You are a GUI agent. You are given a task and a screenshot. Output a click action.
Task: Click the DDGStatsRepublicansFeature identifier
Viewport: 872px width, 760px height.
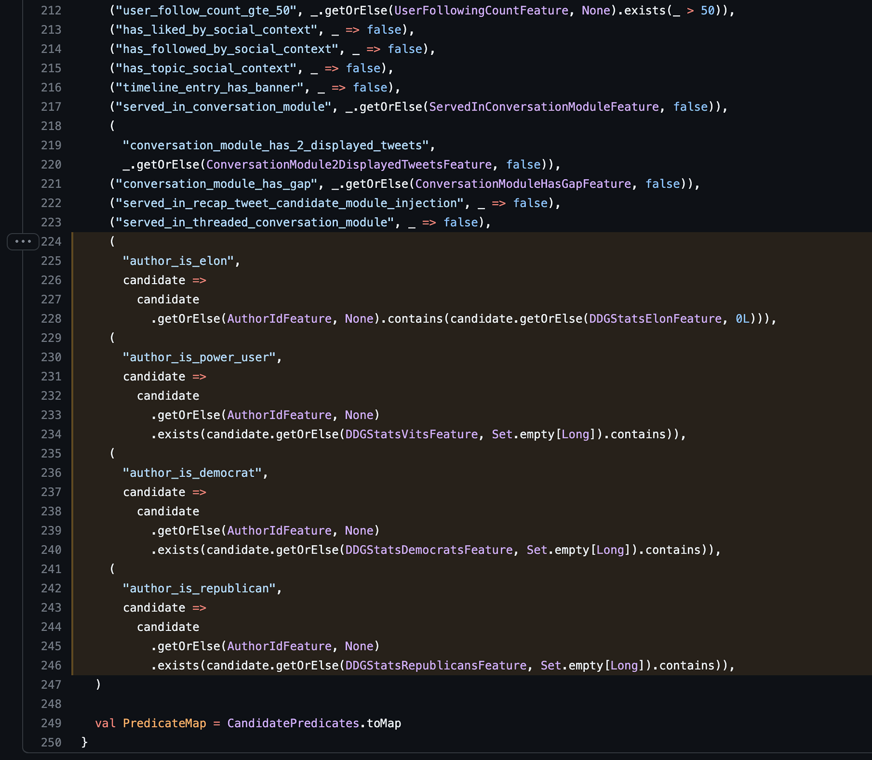436,665
